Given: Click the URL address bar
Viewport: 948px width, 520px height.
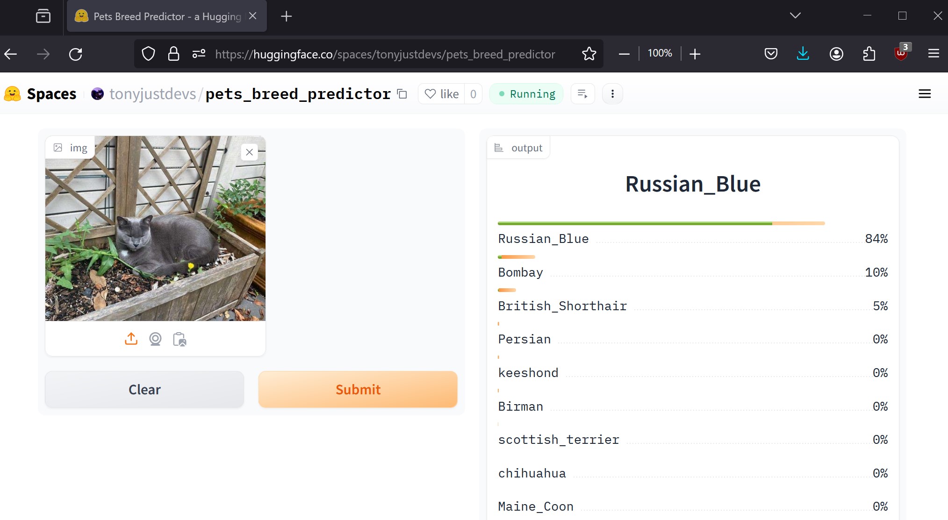Looking at the screenshot, I should [x=385, y=54].
